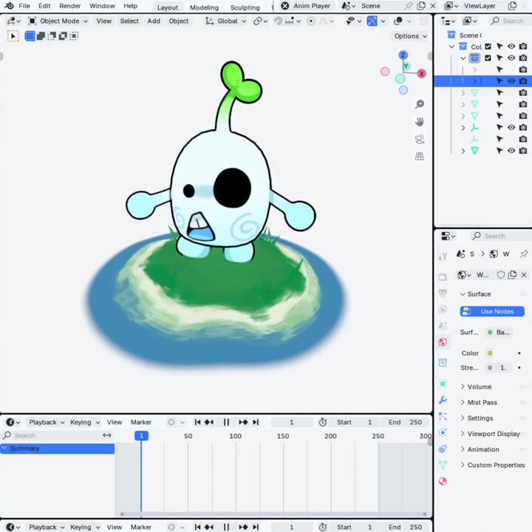The image size is (532, 532).
Task: Collapse the Surface panel
Action: point(478,294)
